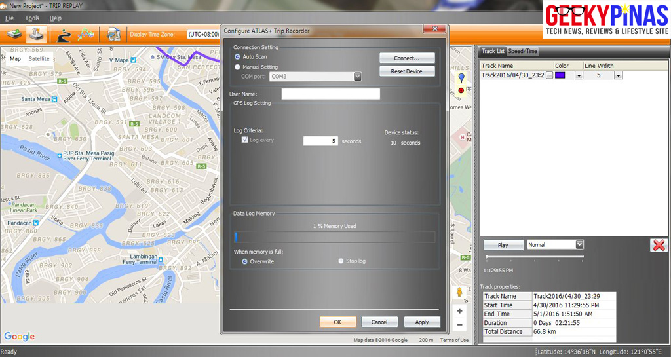Click the winding road route toolbar icon

[x=64, y=35]
